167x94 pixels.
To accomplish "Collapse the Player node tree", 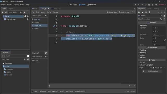I will tap(2, 16).
